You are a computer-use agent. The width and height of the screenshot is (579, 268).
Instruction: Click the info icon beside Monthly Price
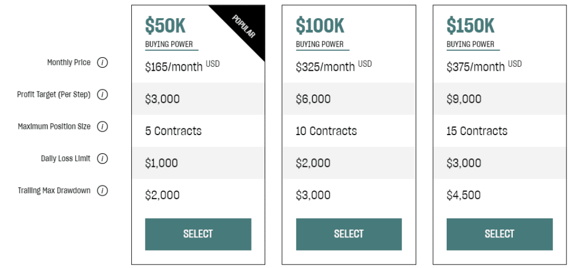pyautogui.click(x=102, y=63)
